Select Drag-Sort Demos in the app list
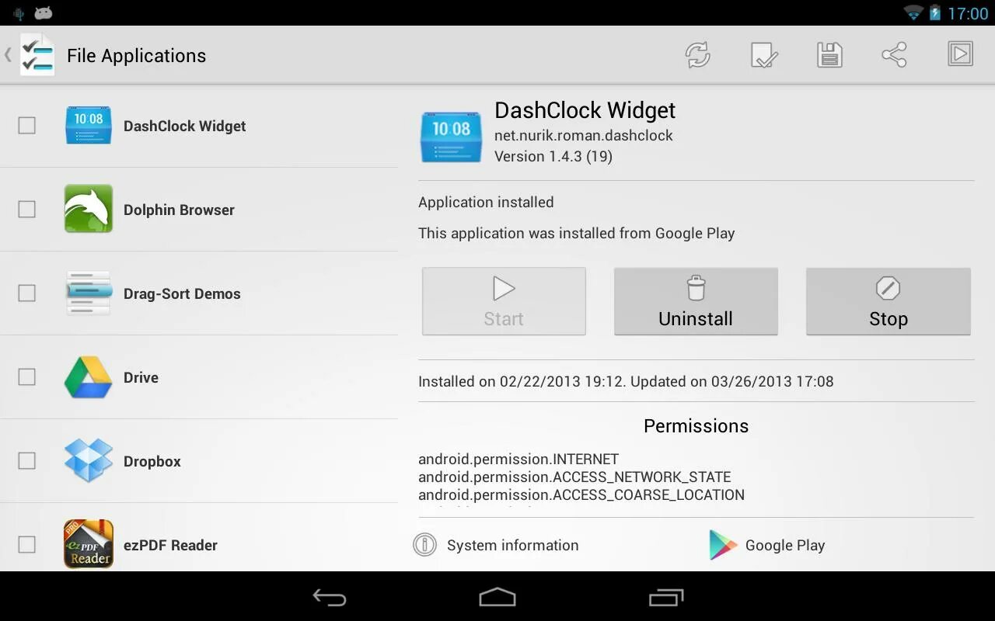This screenshot has height=621, width=995. (x=199, y=293)
